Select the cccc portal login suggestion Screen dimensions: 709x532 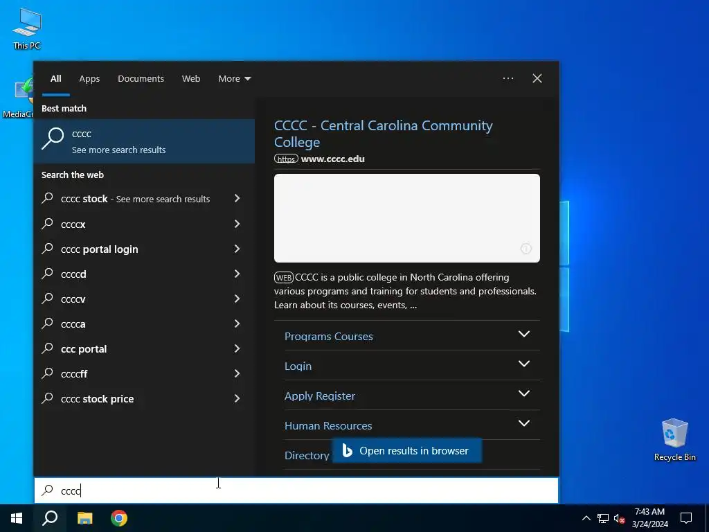[x=144, y=249]
